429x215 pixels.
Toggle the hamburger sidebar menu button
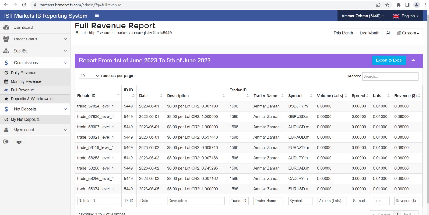[x=97, y=16]
